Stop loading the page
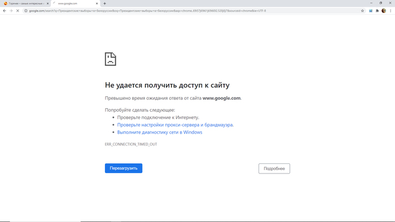395x222 pixels. (x=17, y=11)
